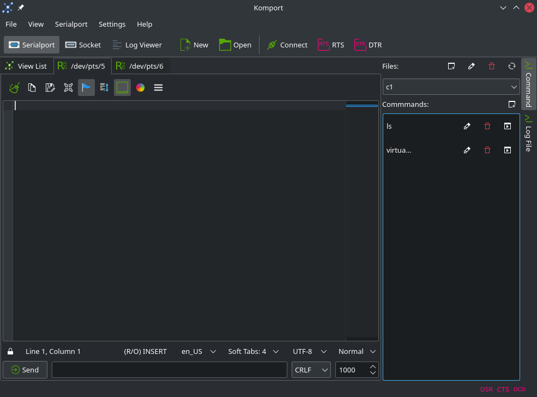The image size is (537, 397).
Task: Click the DCD status indicator
Action: pos(520,389)
